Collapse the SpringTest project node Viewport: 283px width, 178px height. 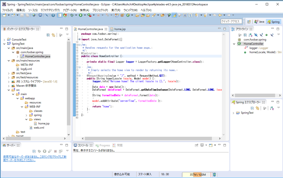[x=4, y=44]
